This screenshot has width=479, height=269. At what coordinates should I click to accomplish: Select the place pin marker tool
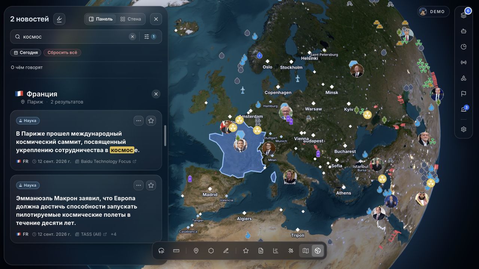pos(196,251)
